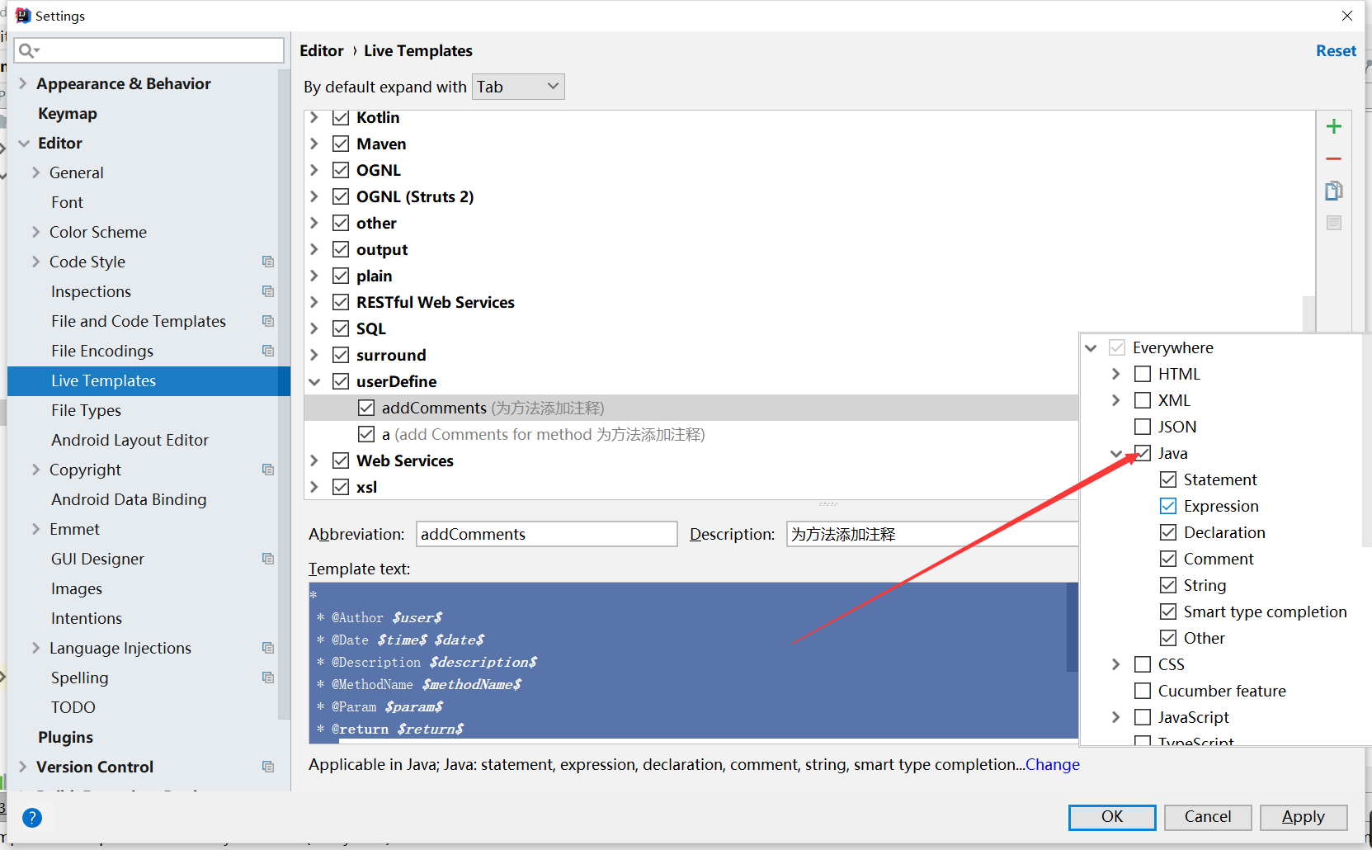Click project icon beside GUI Designer
1372x850 pixels.
[268, 559]
